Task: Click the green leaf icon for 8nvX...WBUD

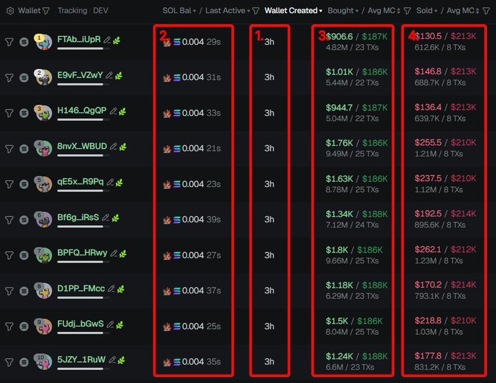Action: click(x=123, y=147)
